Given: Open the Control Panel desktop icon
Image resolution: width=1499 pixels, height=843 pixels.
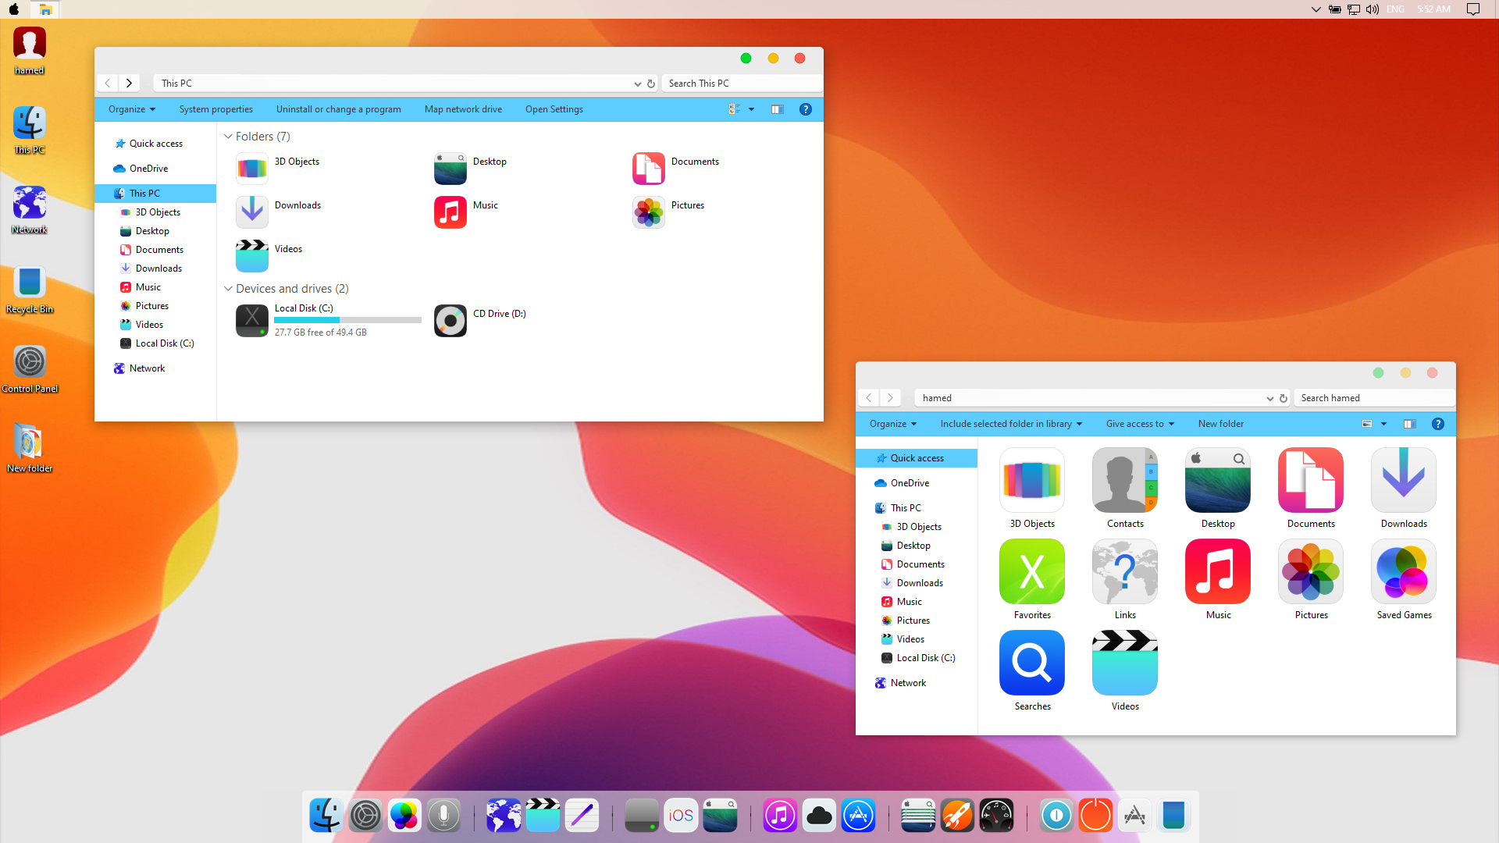Looking at the screenshot, I should (30, 362).
